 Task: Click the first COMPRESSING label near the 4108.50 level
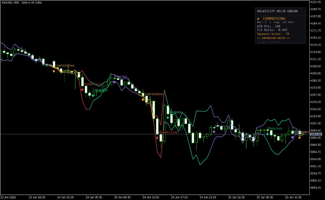[x=64, y=66]
